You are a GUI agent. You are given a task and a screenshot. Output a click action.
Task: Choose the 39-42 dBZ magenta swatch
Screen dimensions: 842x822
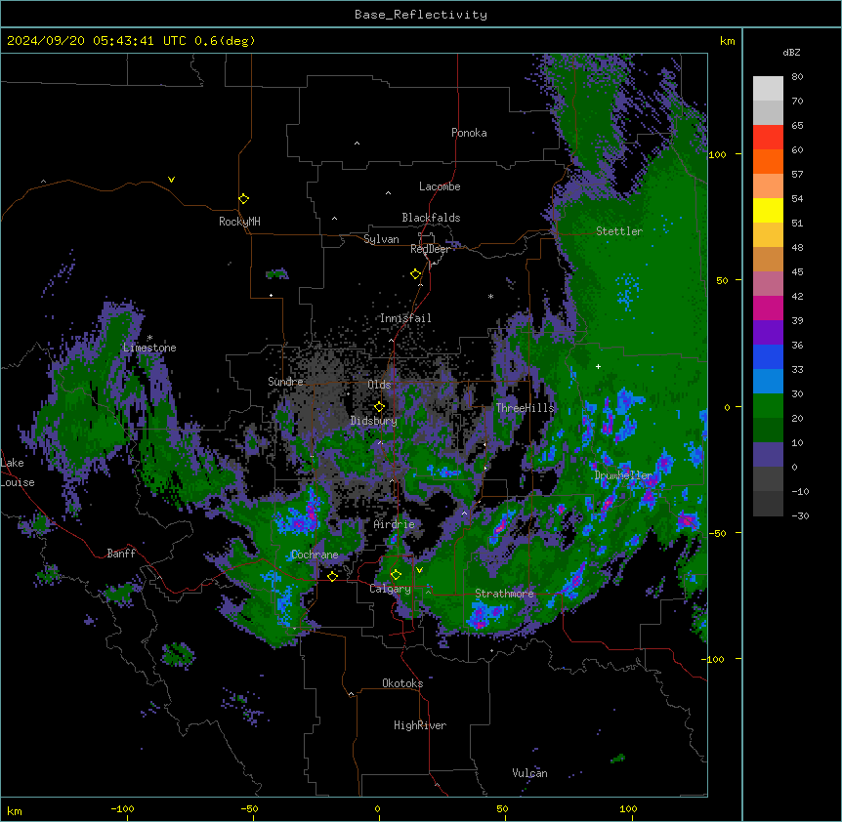pyautogui.click(x=768, y=308)
